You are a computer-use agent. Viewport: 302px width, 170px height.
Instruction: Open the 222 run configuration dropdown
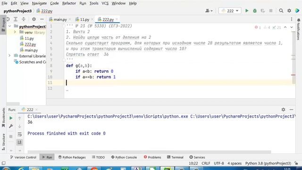pyautogui.click(x=230, y=11)
